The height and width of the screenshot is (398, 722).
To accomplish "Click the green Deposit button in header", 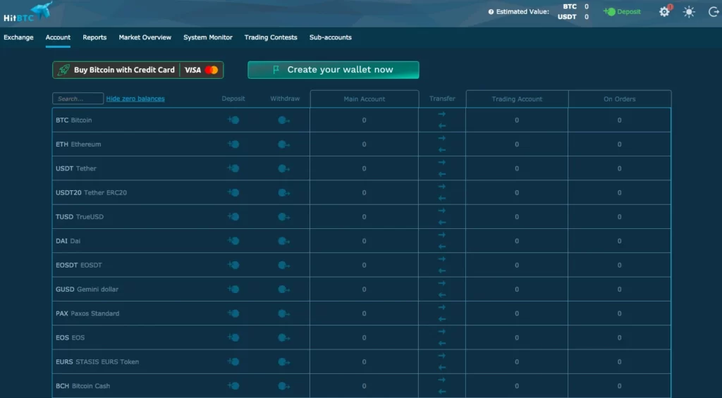I will (622, 12).
